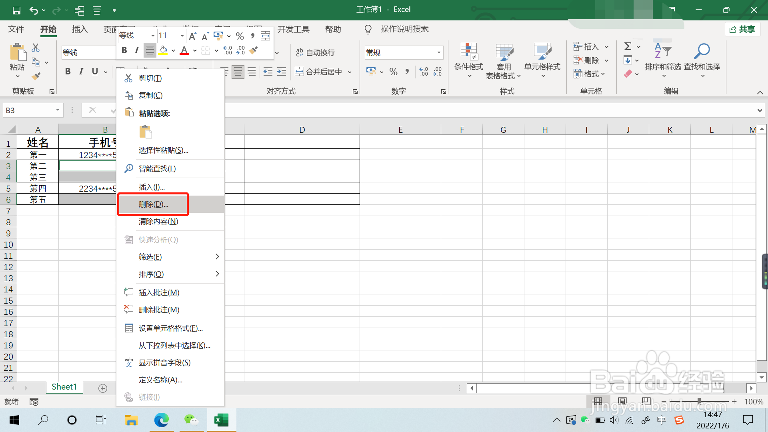Switch to the Insert (插入) ribbon tab
768x432 pixels.
pos(80,29)
